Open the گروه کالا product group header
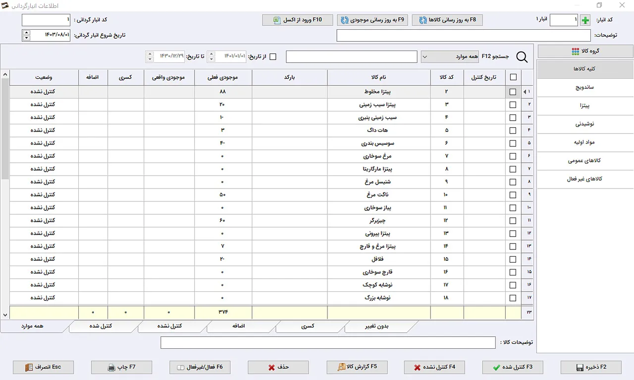Image resolution: width=634 pixels, height=380 pixels. [585, 51]
